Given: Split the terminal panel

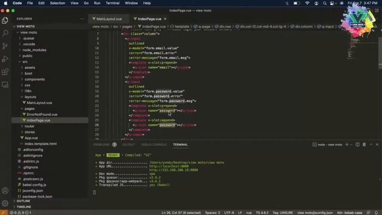Looking at the screenshot, I should pos(358,145).
